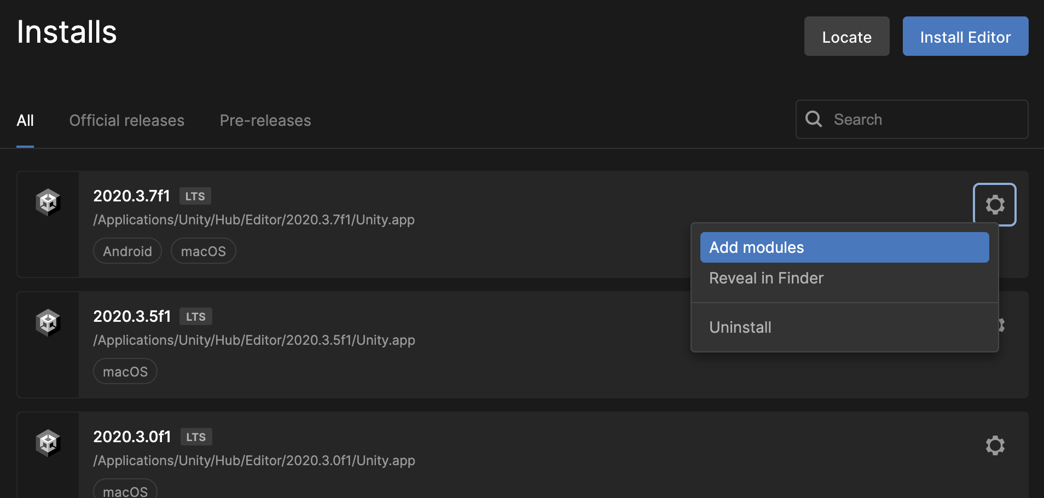Select Uninstall from the dropdown menu
Image resolution: width=1044 pixels, height=498 pixels.
[x=740, y=327]
